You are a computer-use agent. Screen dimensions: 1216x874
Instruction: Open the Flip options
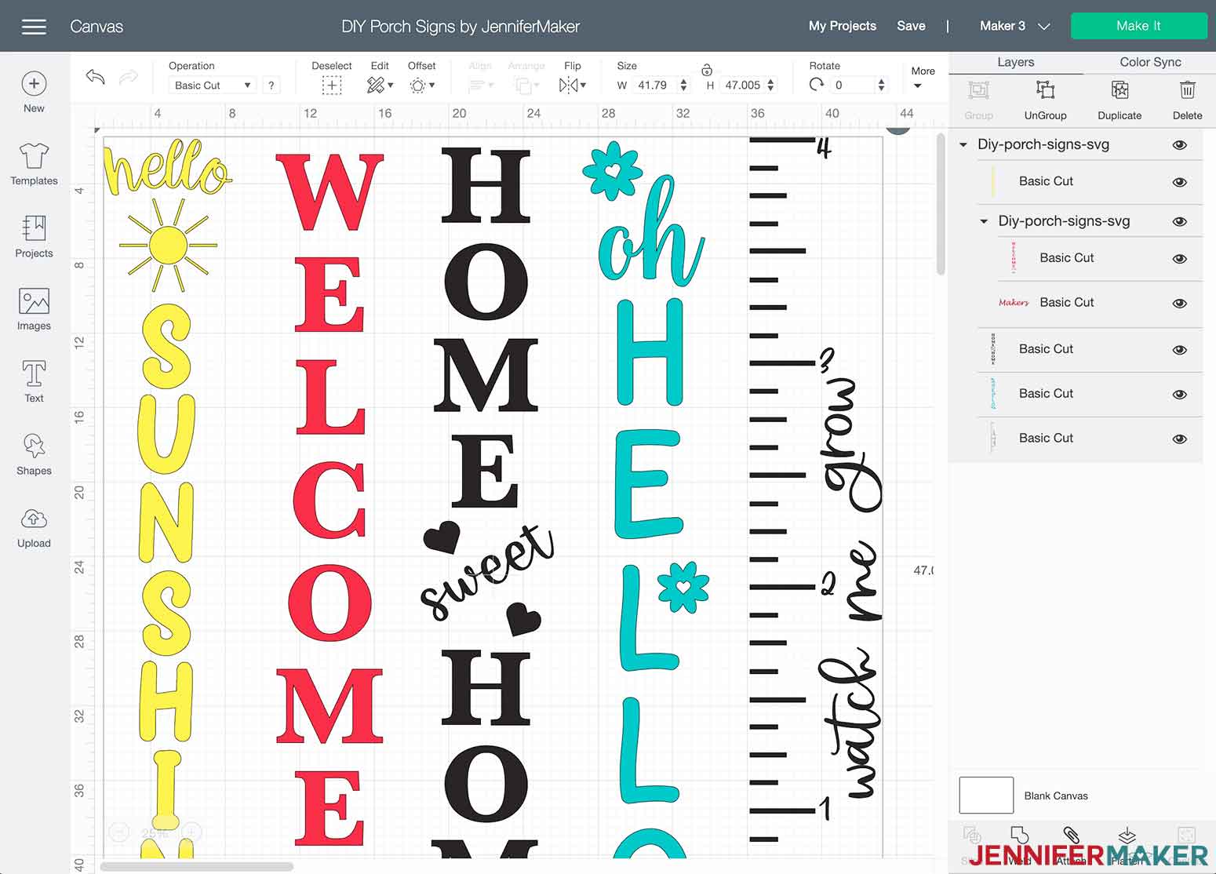click(572, 86)
